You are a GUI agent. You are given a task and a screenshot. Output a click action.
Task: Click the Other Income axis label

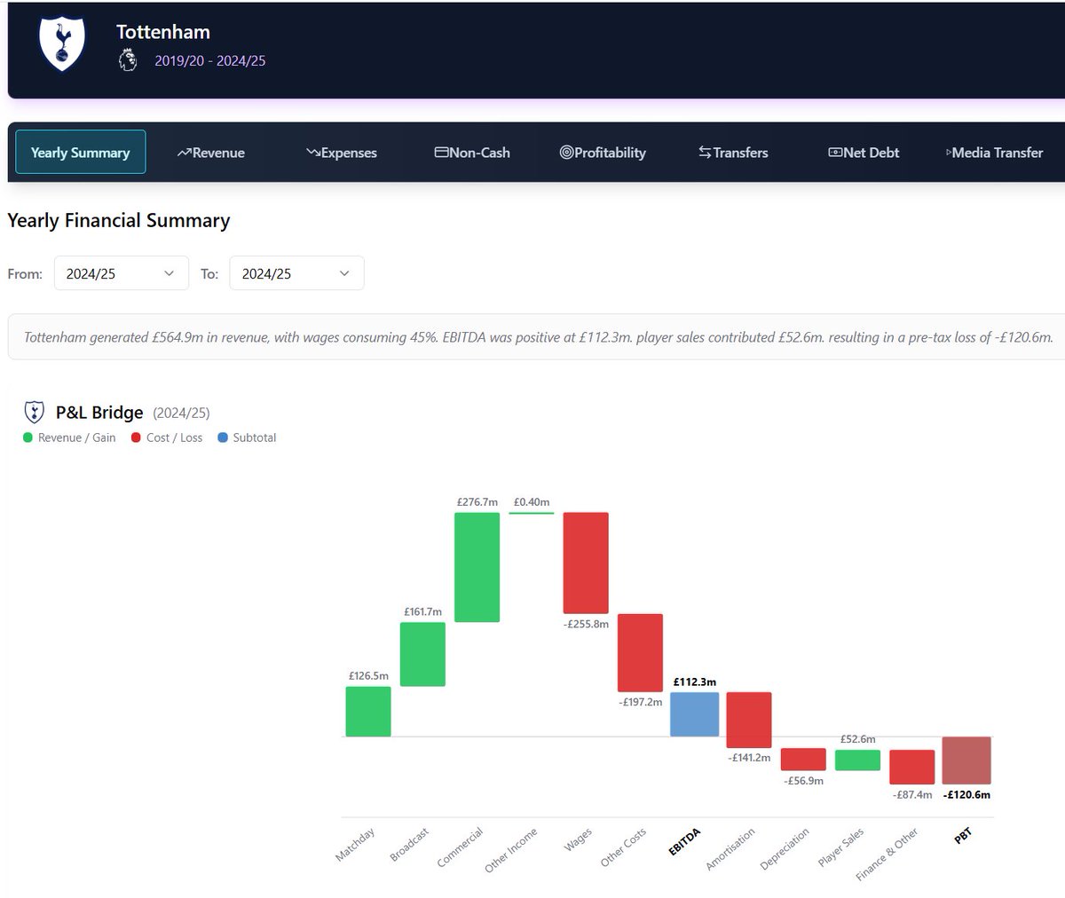click(x=512, y=851)
